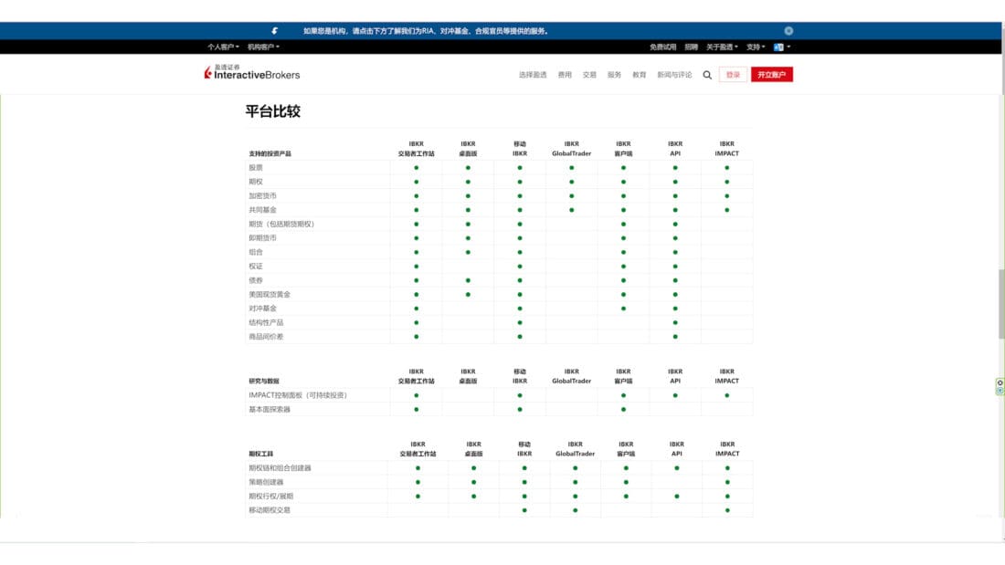Open the 交易 navigation menu
This screenshot has width=1005, height=565.
click(589, 75)
